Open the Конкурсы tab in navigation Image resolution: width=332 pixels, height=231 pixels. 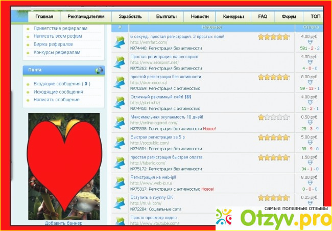[233, 17]
